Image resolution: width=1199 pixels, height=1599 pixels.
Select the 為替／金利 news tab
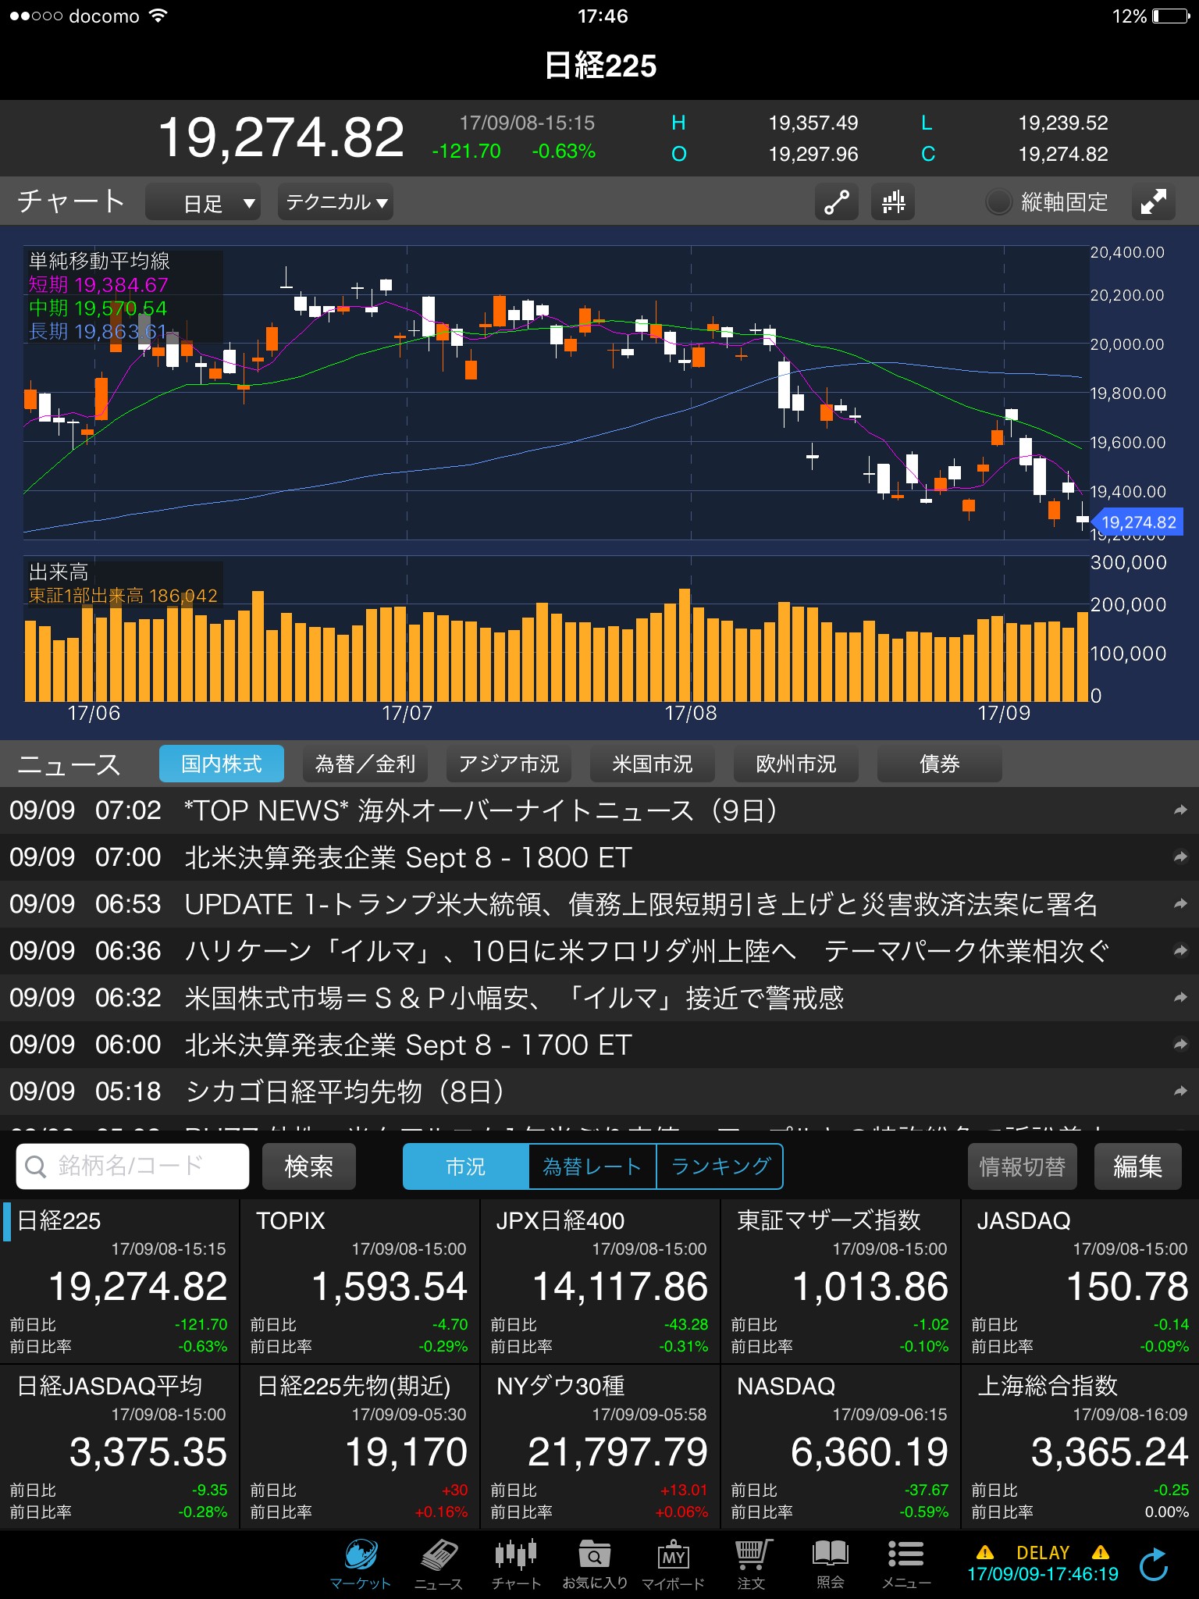coord(365,764)
